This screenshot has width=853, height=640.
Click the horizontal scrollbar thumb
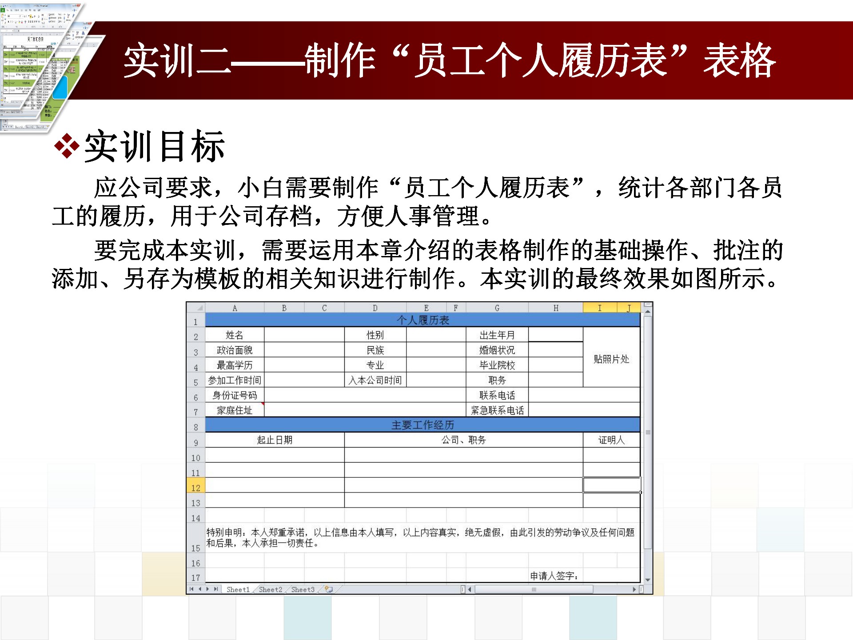pyautogui.click(x=534, y=589)
